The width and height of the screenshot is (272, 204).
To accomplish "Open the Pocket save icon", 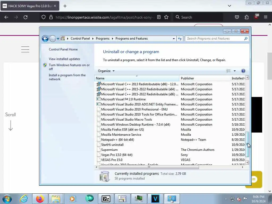I will [237, 17].
